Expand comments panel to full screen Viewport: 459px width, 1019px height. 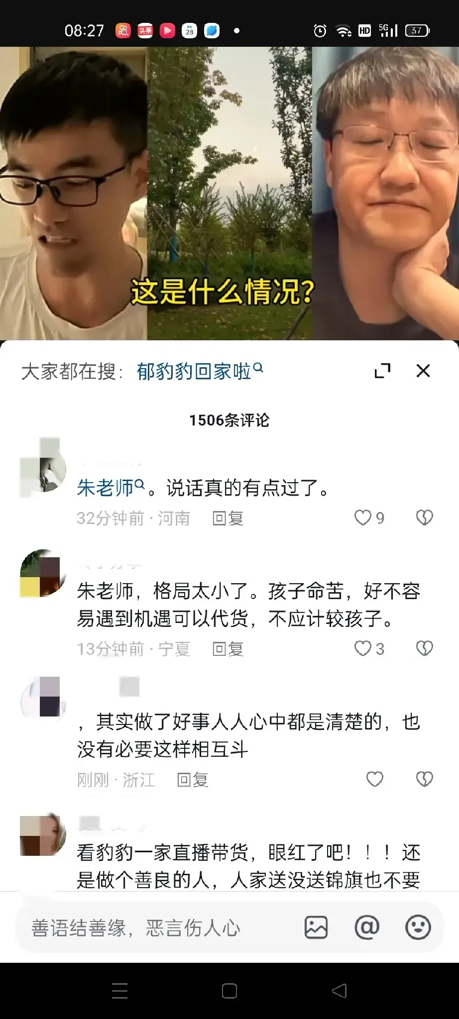tap(382, 371)
